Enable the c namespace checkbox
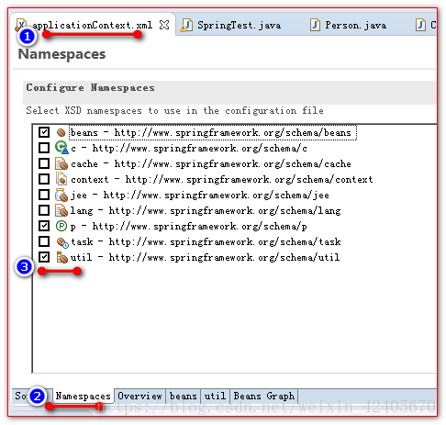Screen dimensions: 446x425 click(x=44, y=148)
